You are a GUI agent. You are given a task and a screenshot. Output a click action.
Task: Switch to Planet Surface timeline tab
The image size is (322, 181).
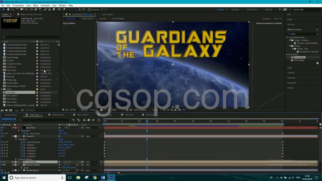coord(58,115)
